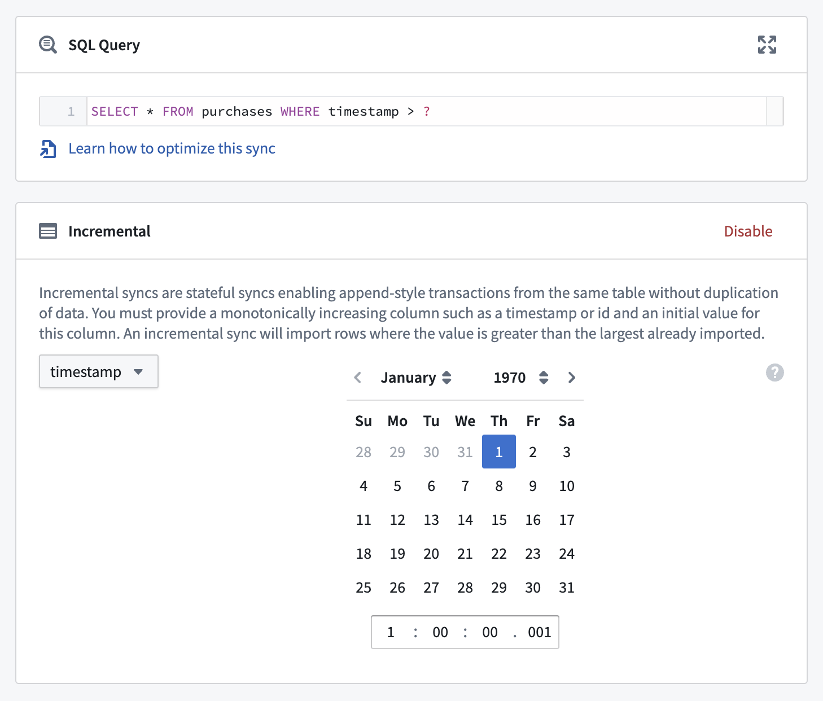Pick day 7 in the calendar
823x701 pixels.
coord(465,485)
